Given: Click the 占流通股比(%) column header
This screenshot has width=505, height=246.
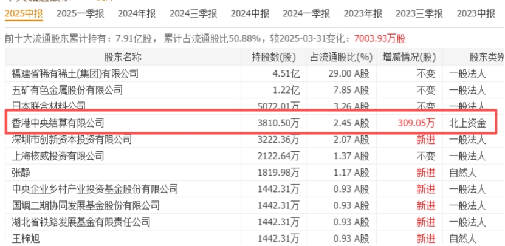Looking at the screenshot, I should pos(341,57).
